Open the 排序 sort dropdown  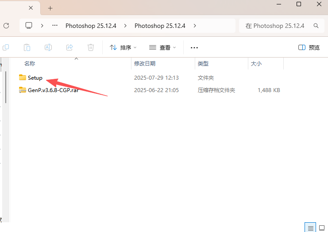tap(123, 47)
